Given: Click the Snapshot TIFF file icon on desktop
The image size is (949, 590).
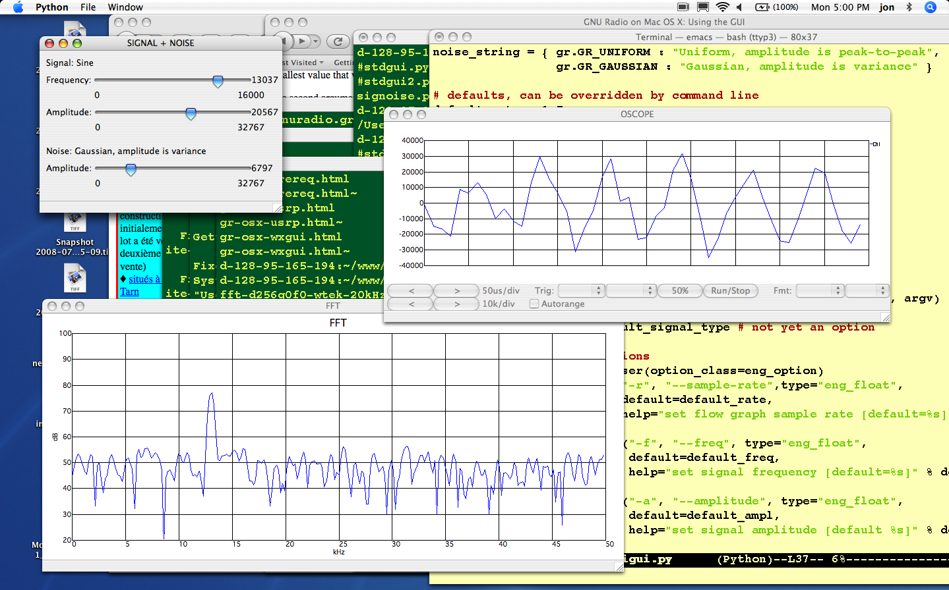Looking at the screenshot, I should point(75,223).
